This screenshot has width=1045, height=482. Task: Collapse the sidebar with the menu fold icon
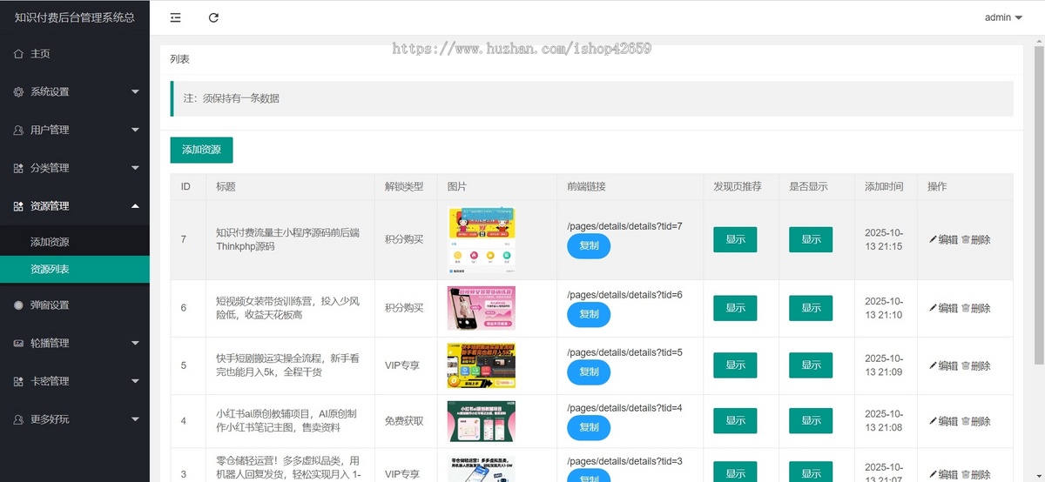(176, 17)
